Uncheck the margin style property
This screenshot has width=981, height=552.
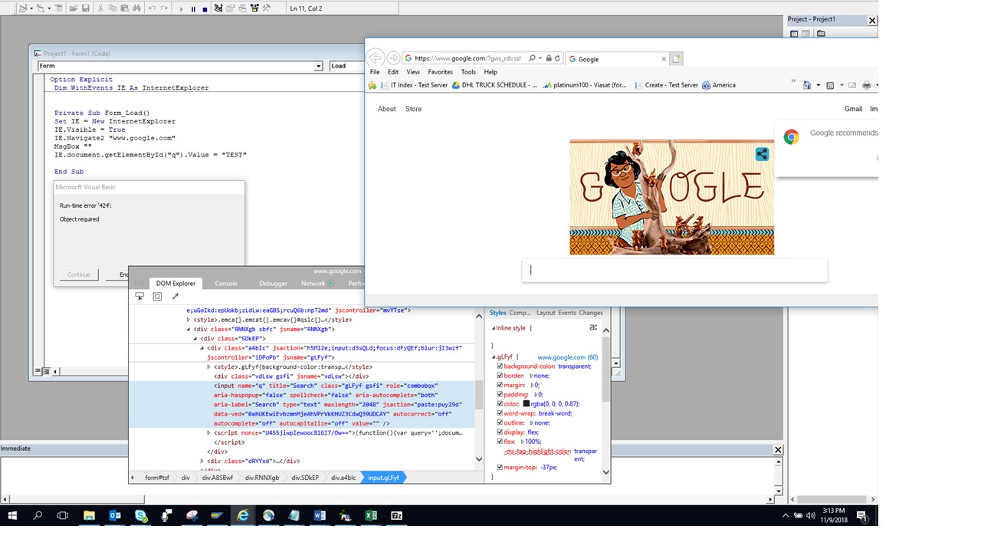coord(500,385)
